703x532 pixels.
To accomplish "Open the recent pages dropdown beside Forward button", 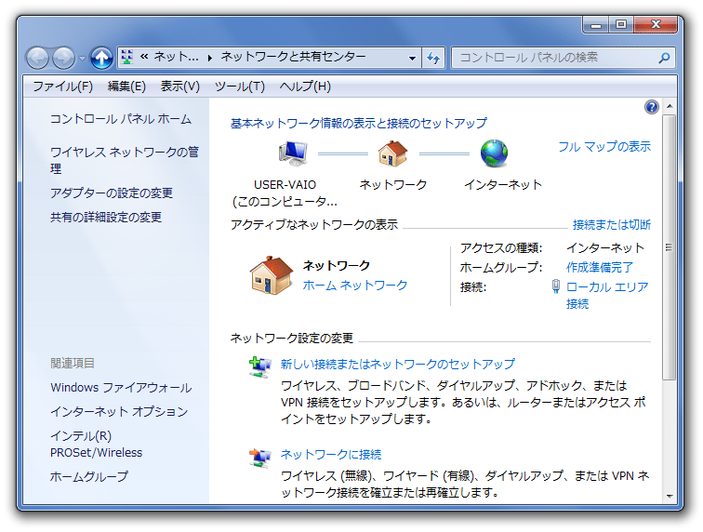I will tap(83, 59).
